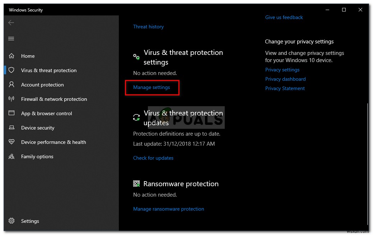Image resolution: width=373 pixels, height=235 pixels.
Task: Click the Virus & threat protection shield icon
Action: (x=11, y=70)
